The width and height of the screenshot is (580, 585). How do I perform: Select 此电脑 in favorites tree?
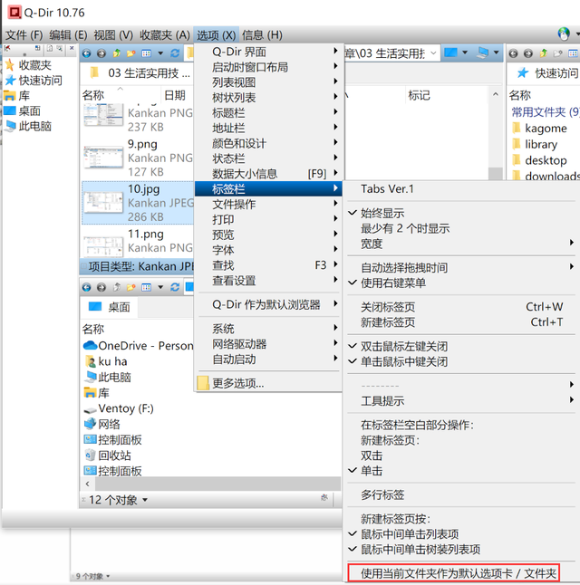tap(28, 127)
